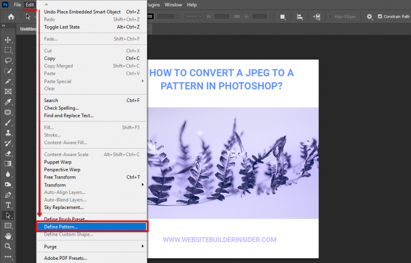The image size is (411, 263).
Task: Toggle the Constrain Path checkbox
Action: [380, 17]
